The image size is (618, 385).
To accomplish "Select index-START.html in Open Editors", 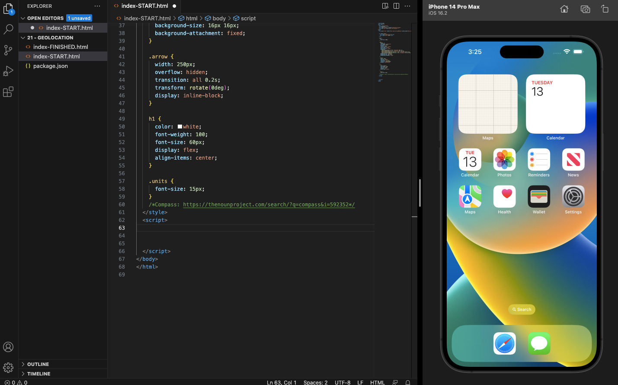I will click(x=63, y=28).
